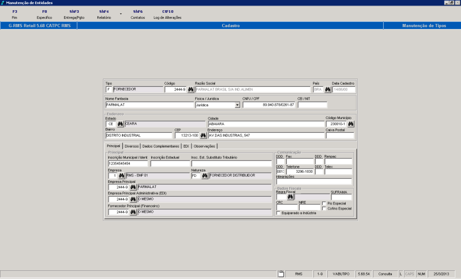461x279 pixels.
Task: Open Empresa Principal lookup binoculars icon
Action: tap(133, 187)
